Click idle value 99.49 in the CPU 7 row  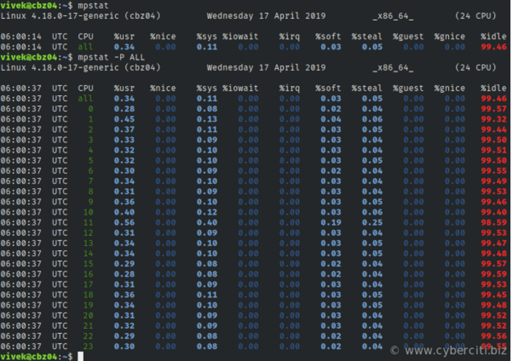point(494,181)
